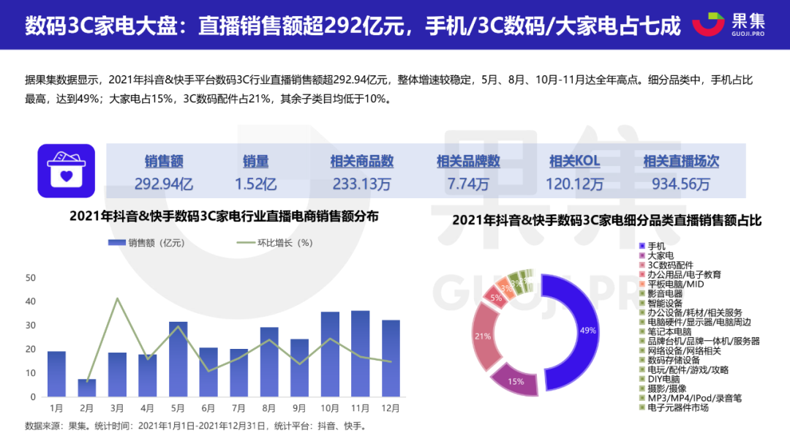Select the 影音电器 legend entry
Image resolution: width=790 pixels, height=444 pixels.
tap(661, 293)
